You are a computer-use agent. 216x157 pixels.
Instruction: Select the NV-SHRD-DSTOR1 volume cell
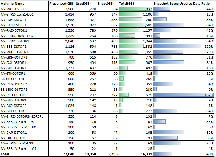[24, 41]
